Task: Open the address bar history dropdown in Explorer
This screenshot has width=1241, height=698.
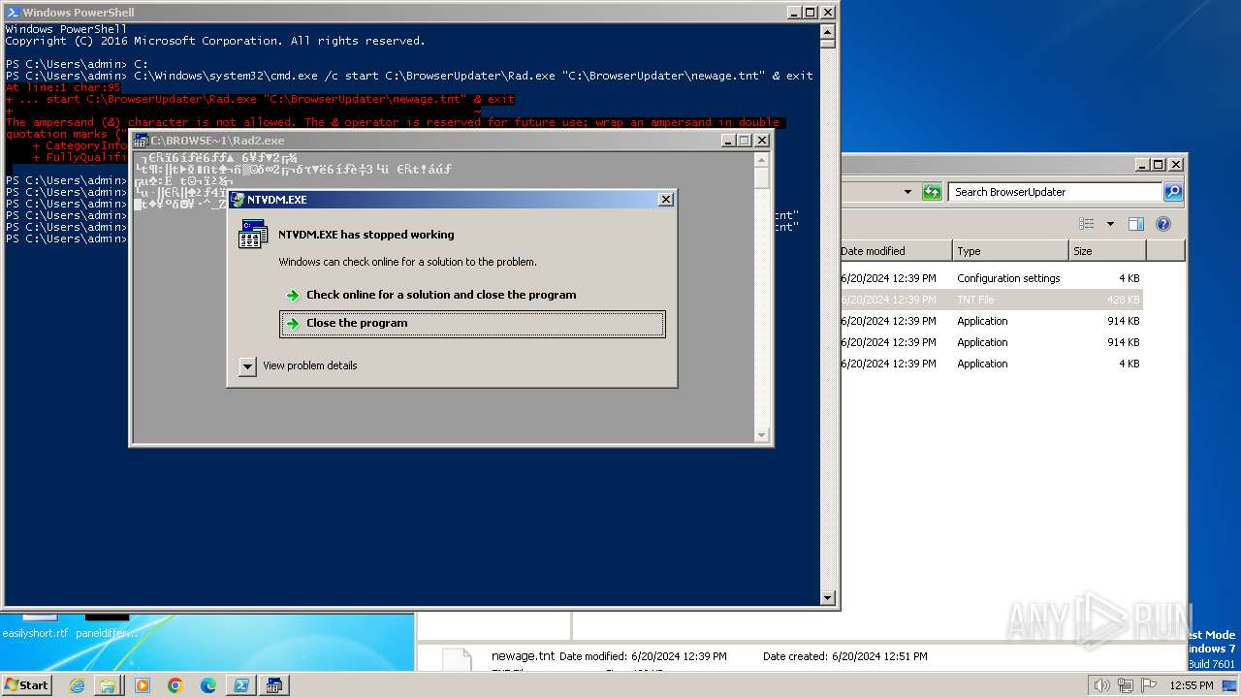Action: click(x=907, y=192)
